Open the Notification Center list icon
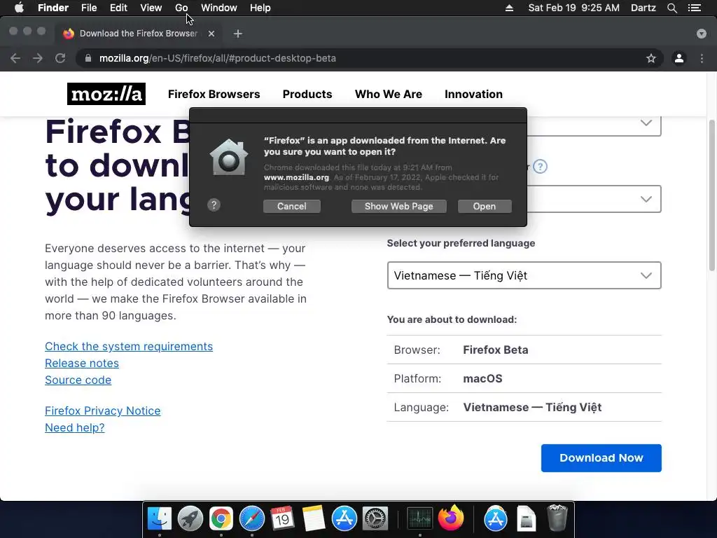The width and height of the screenshot is (717, 538). 694,8
